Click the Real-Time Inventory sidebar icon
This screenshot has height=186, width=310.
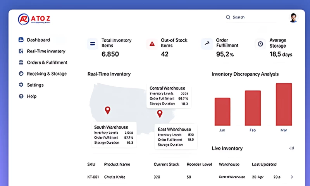tap(21, 51)
